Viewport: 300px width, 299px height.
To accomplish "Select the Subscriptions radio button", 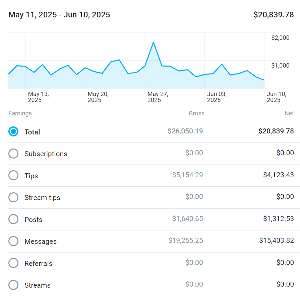I will point(13,154).
